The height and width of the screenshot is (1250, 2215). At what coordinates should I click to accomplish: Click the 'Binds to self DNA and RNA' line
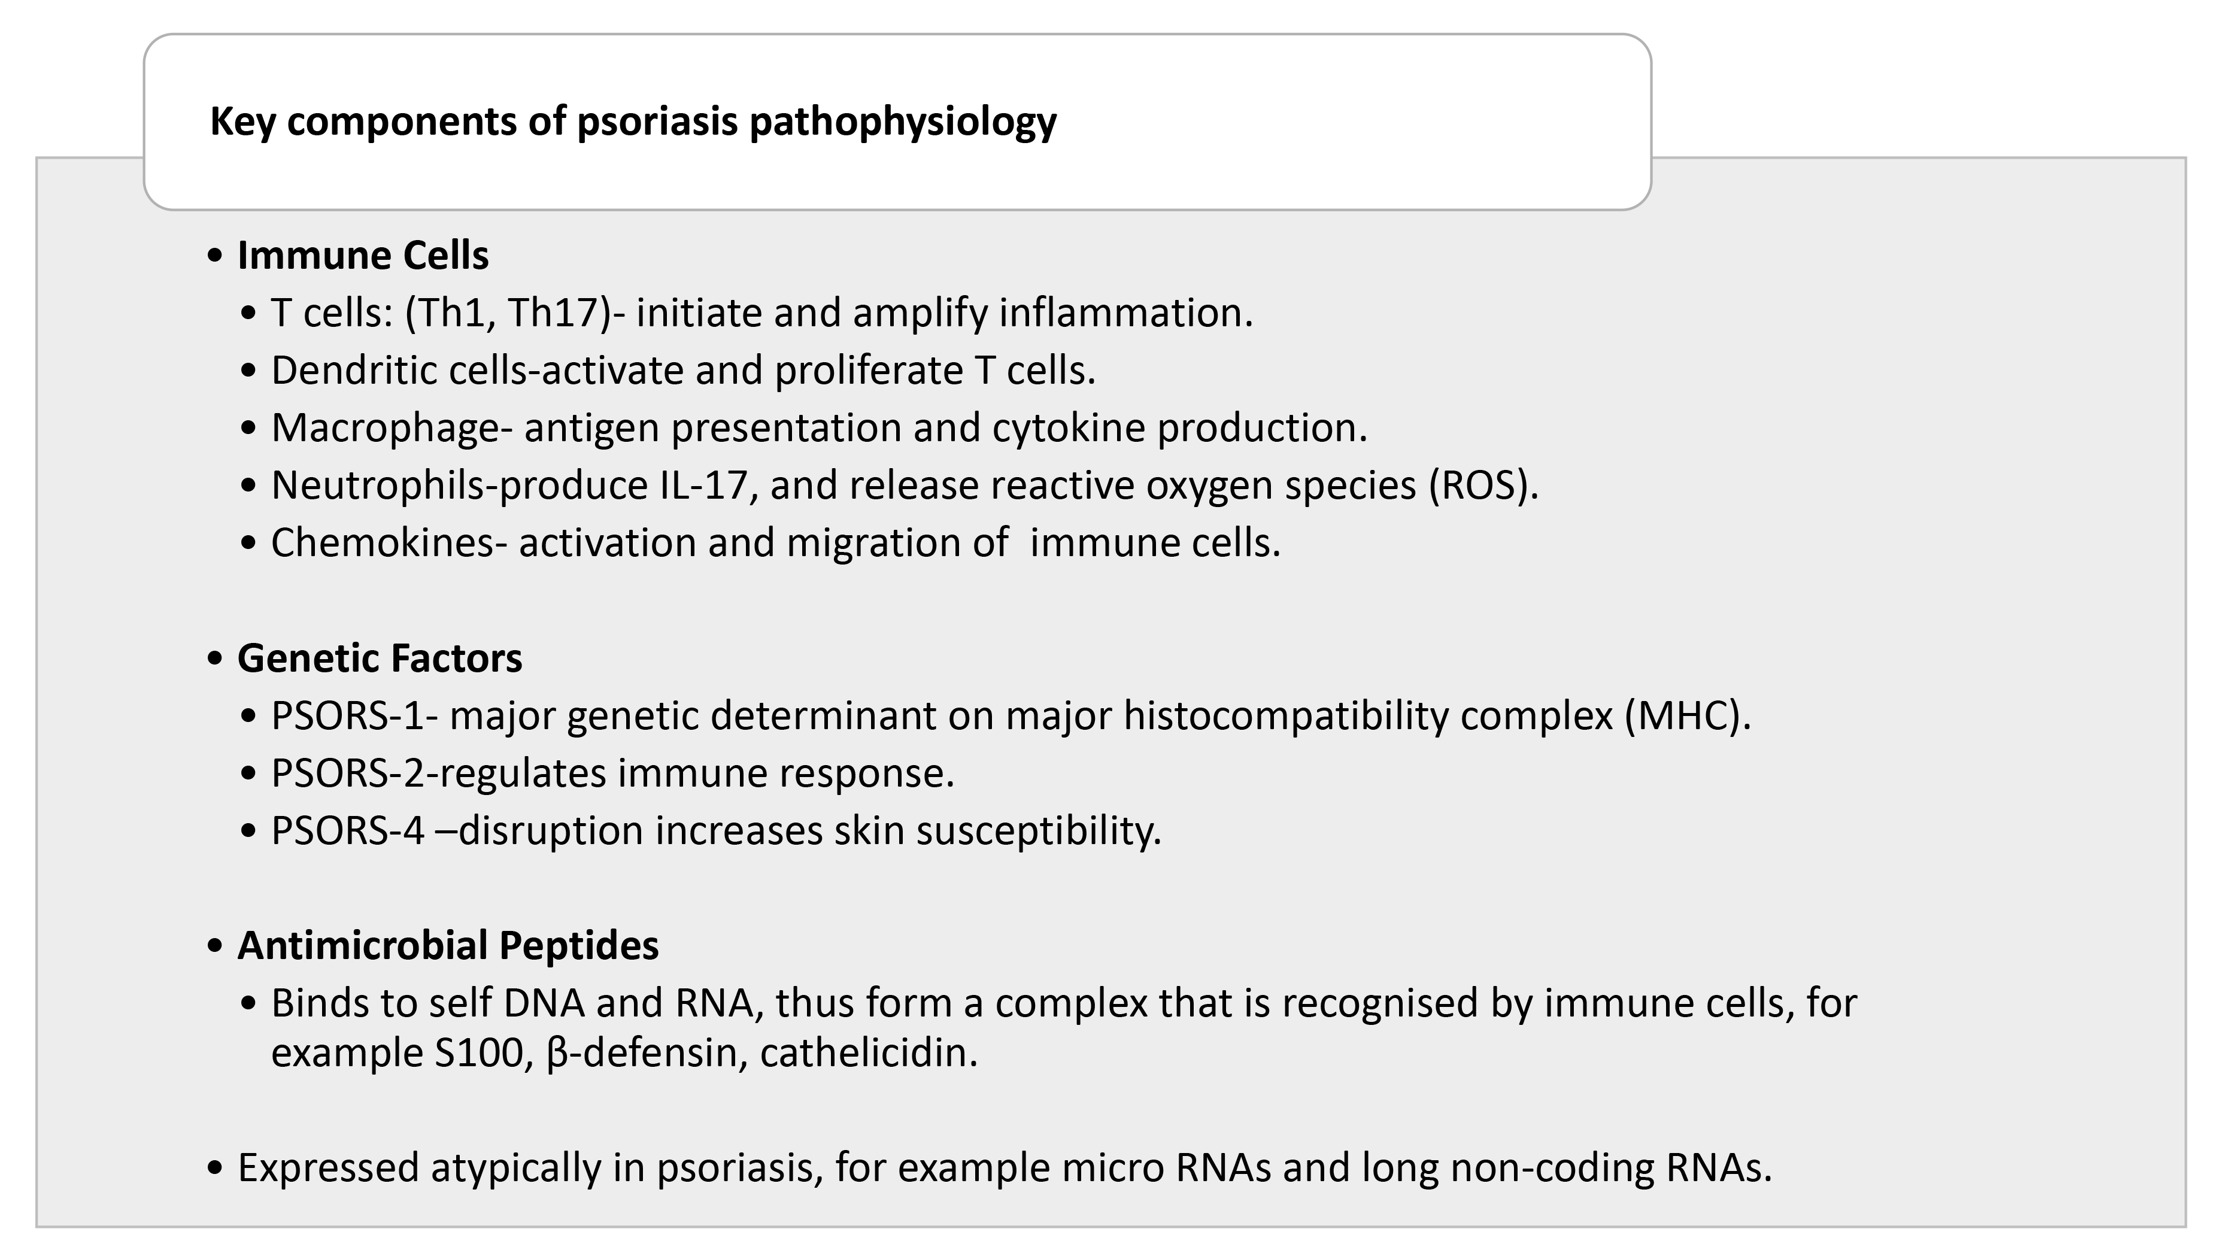tap(1063, 1003)
